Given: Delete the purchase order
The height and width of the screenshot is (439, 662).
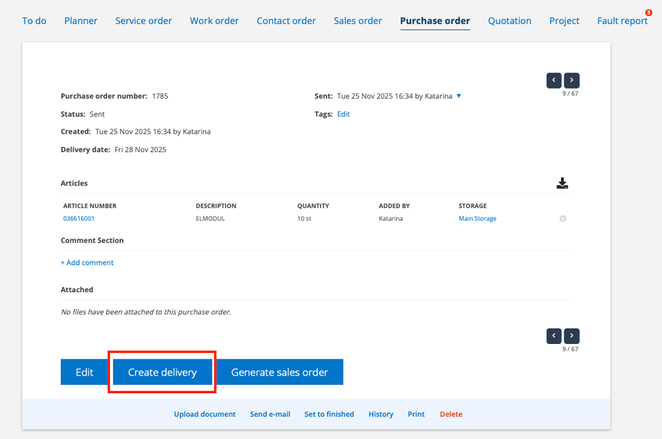Looking at the screenshot, I should coord(451,414).
